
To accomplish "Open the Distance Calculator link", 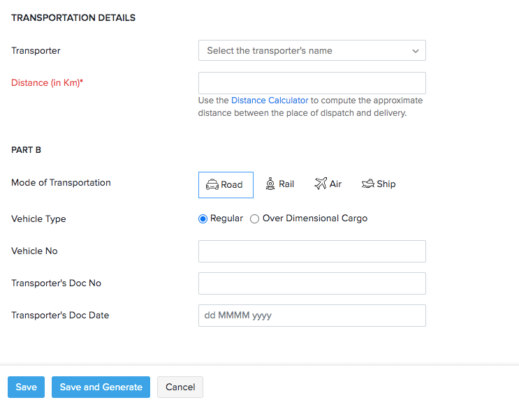I will click(x=270, y=101).
